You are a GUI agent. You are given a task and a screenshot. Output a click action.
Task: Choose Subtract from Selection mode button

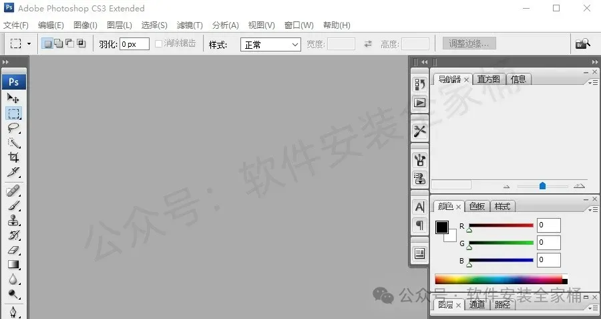(x=69, y=43)
